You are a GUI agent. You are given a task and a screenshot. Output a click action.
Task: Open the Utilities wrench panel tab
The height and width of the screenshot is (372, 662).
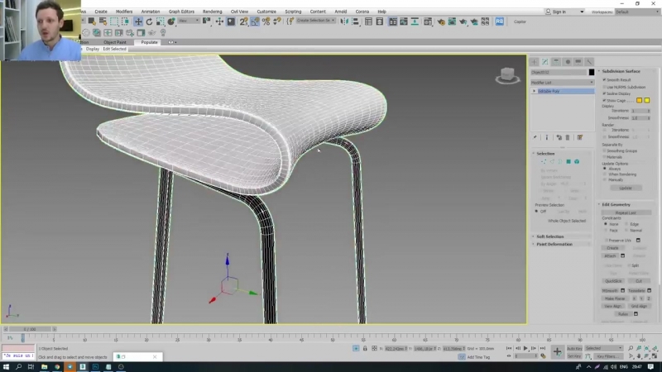[589, 62]
